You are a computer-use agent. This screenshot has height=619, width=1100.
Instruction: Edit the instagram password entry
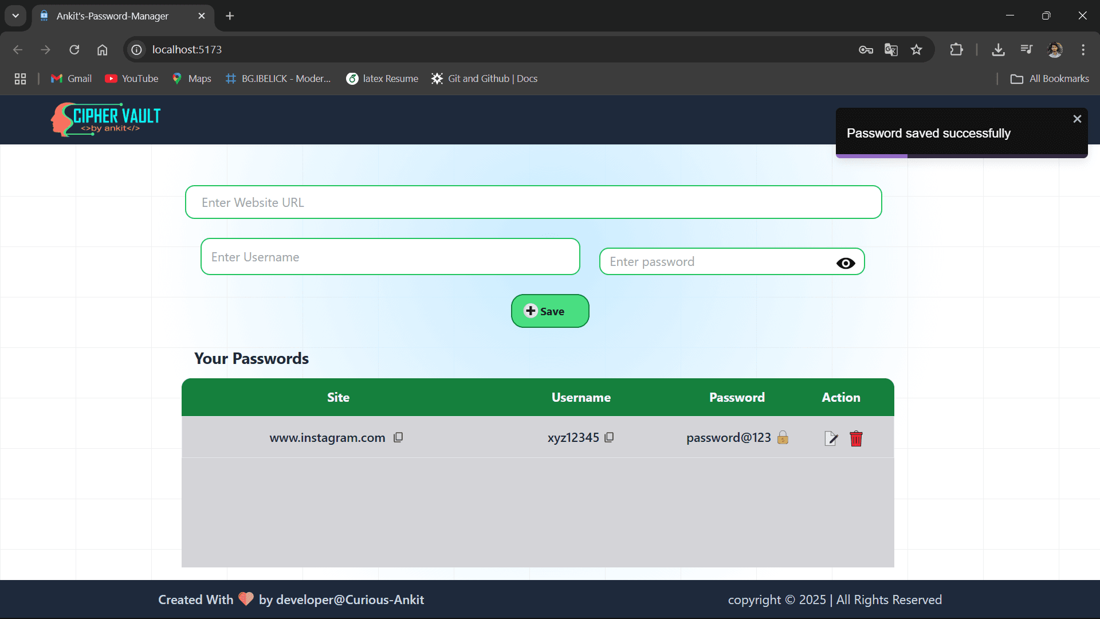click(831, 438)
